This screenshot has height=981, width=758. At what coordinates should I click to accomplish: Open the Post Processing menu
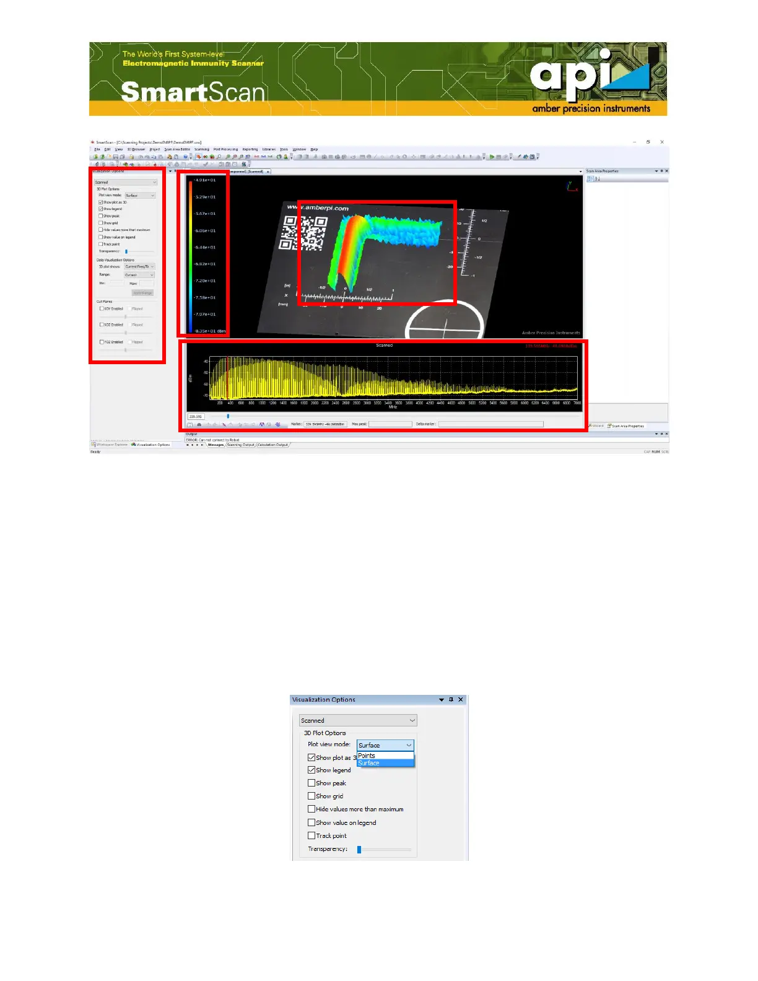pos(225,149)
